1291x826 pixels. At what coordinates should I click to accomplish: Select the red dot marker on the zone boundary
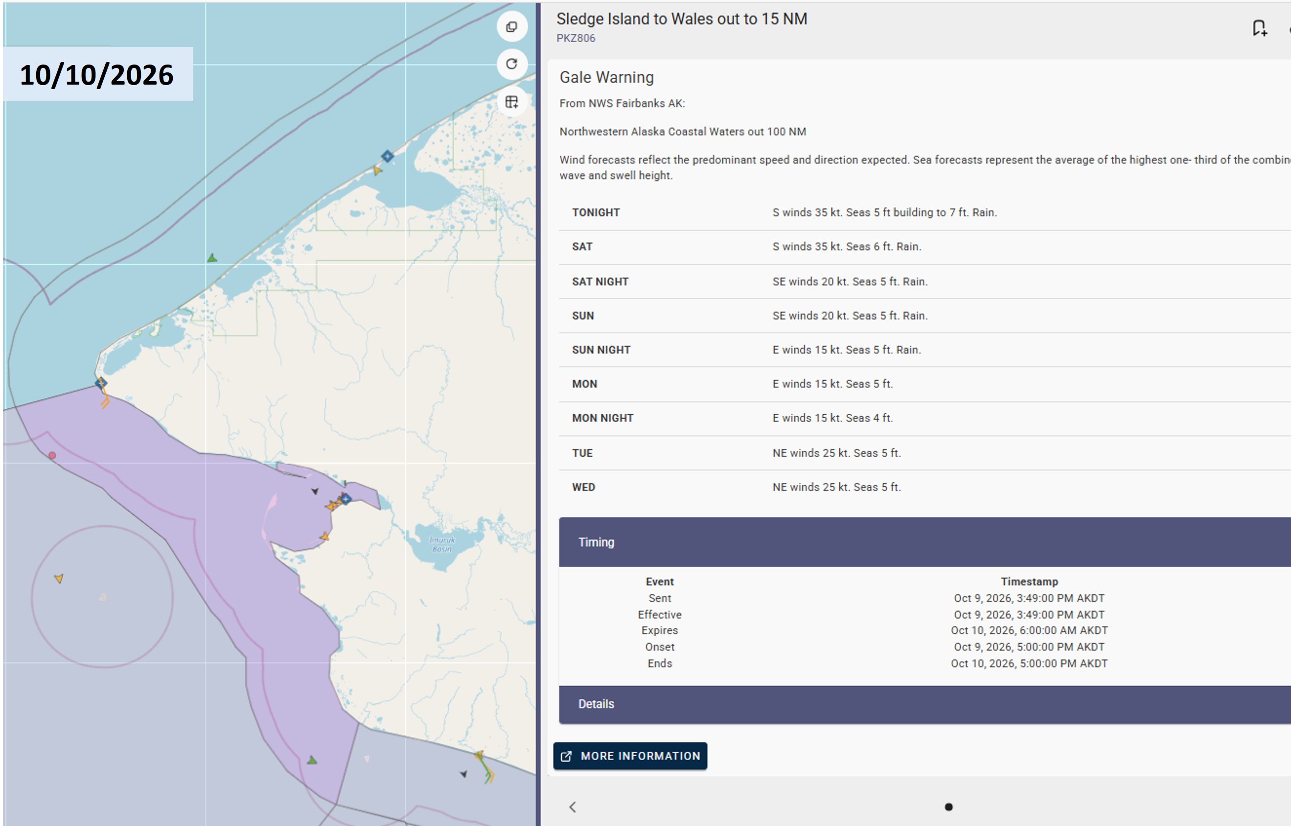coord(52,455)
